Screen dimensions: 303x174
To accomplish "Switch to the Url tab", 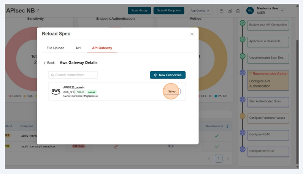I will coord(78,48).
